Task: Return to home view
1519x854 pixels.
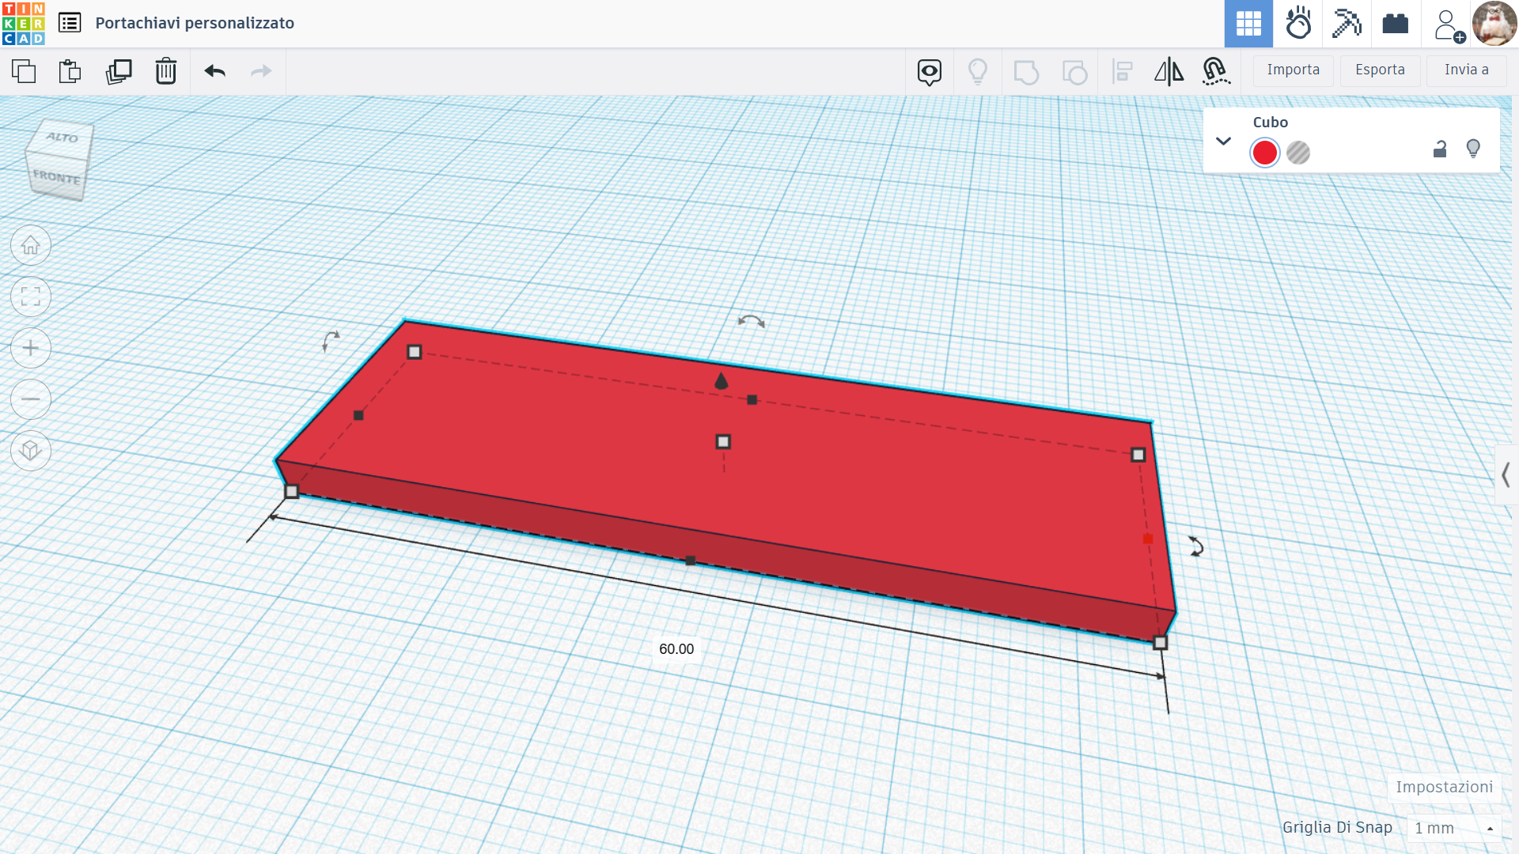Action: tap(31, 246)
